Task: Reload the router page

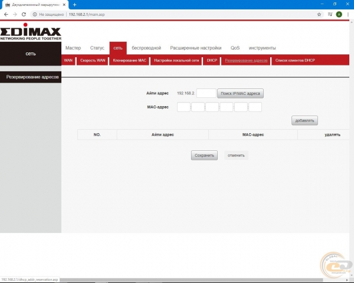Action: pos(24,14)
